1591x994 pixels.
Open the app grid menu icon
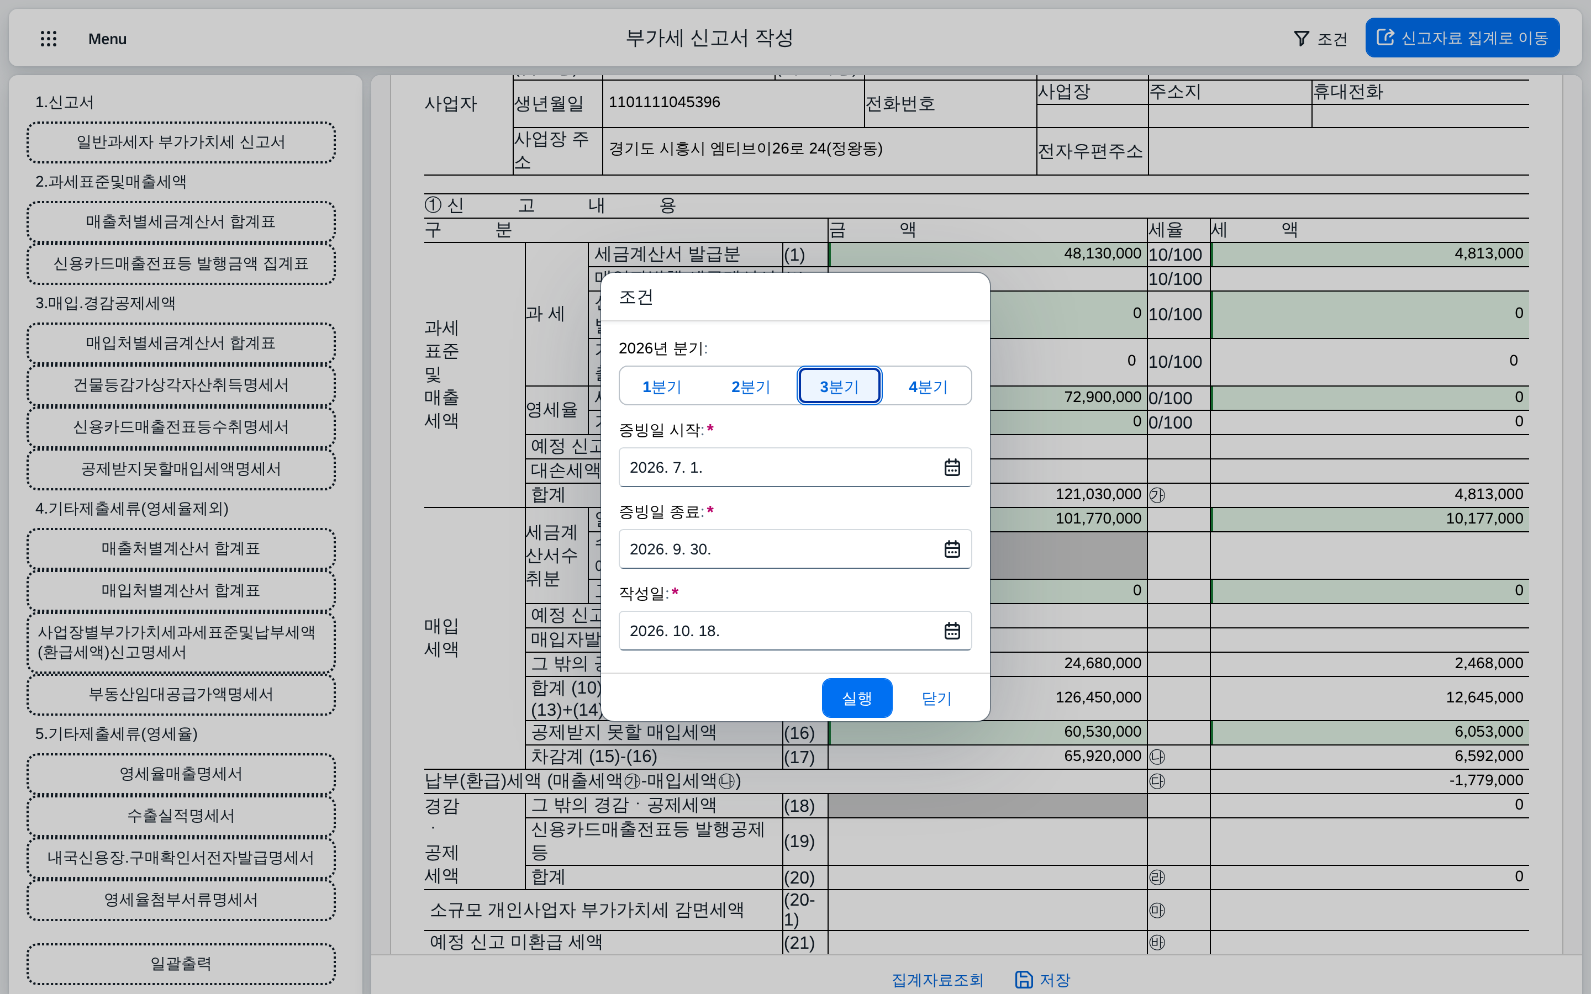(49, 39)
